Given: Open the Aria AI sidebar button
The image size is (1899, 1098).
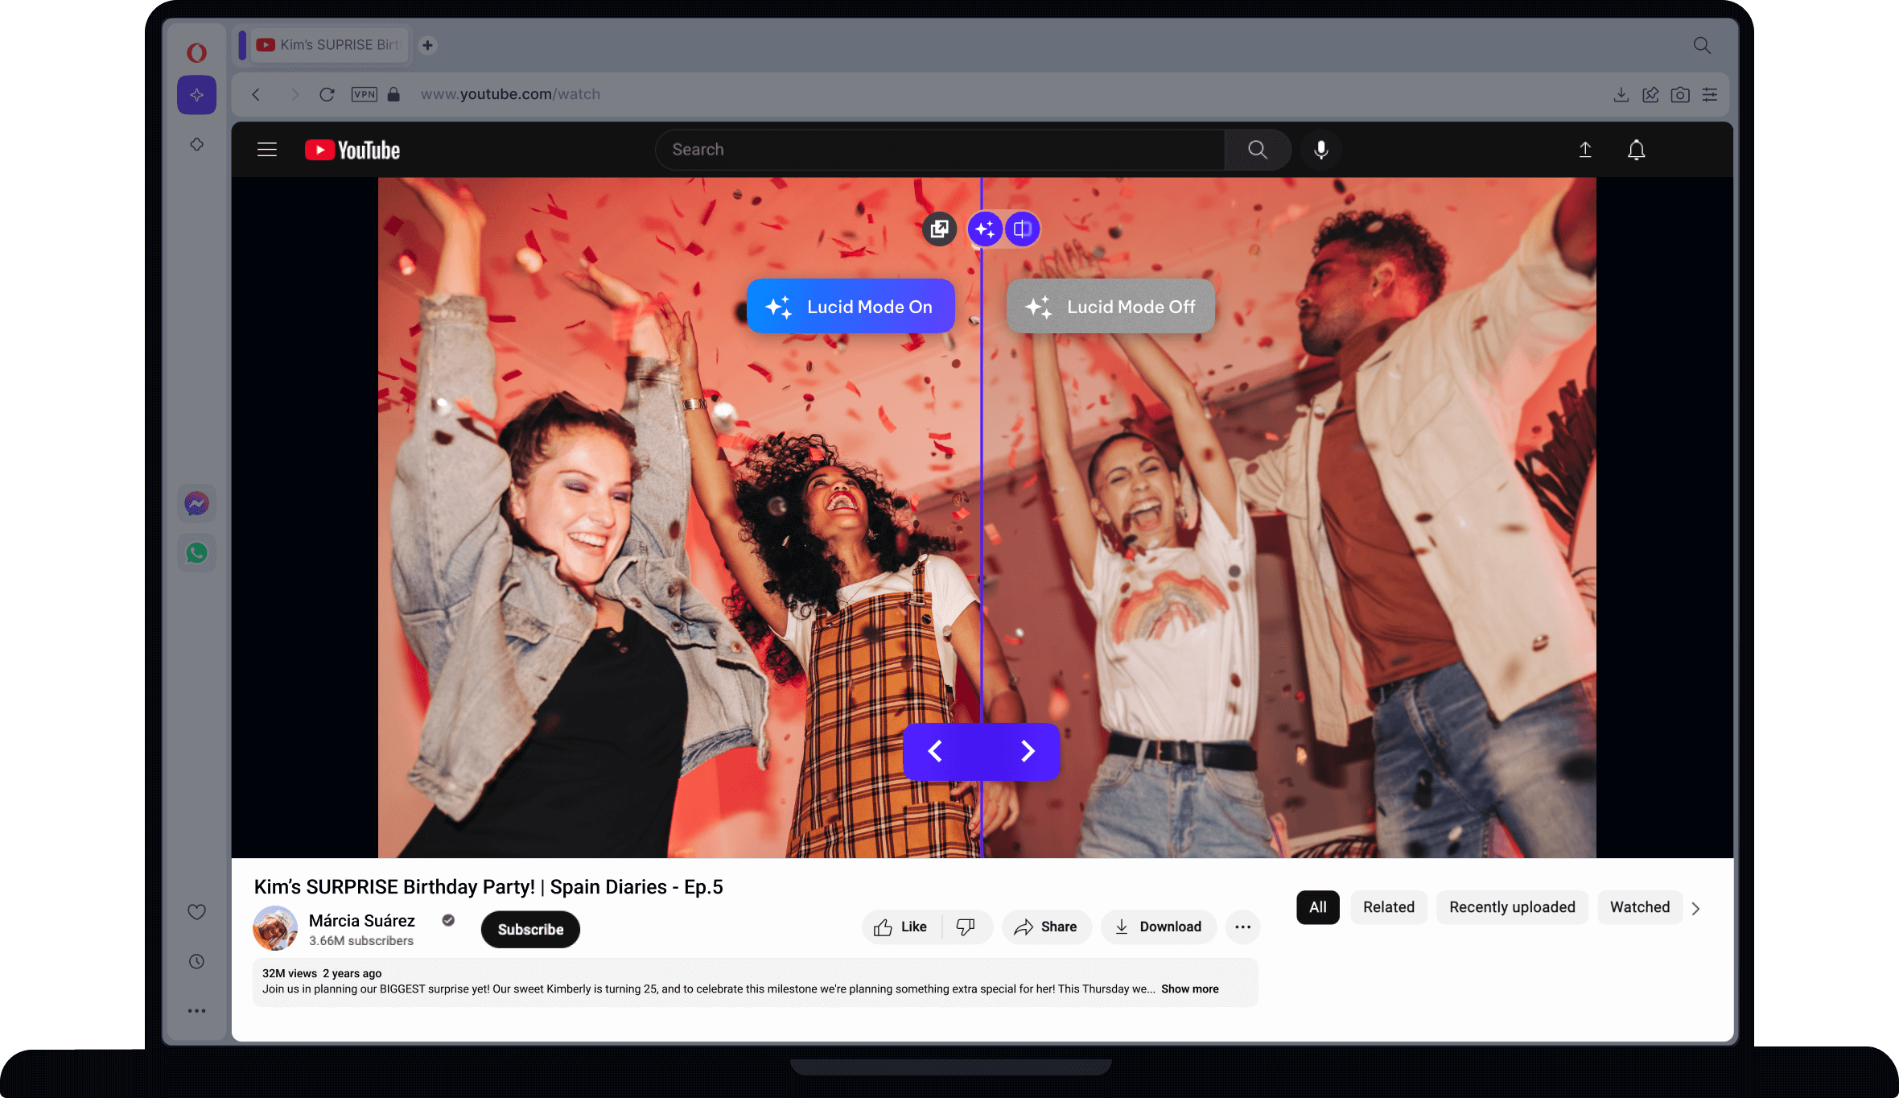Looking at the screenshot, I should 196,95.
